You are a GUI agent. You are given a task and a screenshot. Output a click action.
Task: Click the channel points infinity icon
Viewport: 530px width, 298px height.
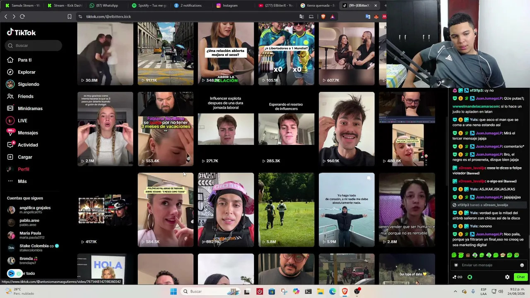coord(458,277)
